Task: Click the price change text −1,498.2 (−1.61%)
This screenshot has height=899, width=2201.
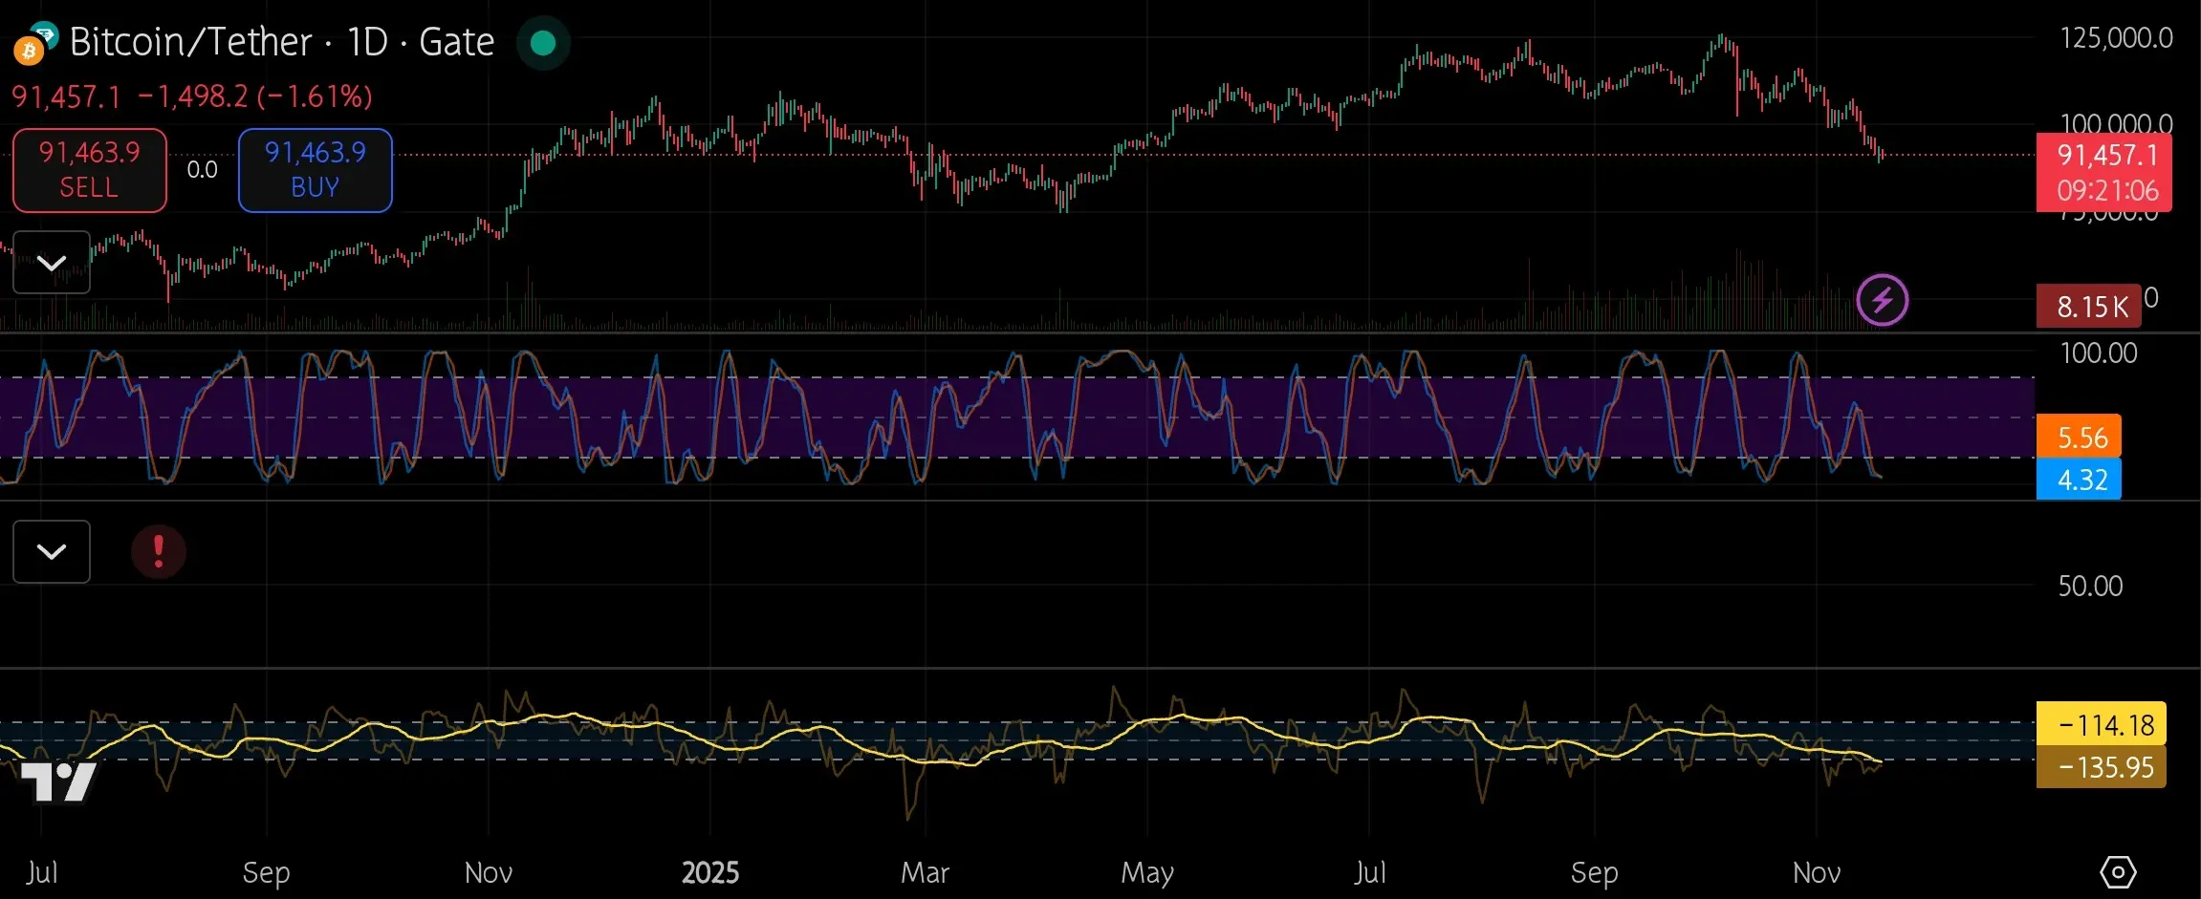Action: pyautogui.click(x=255, y=96)
